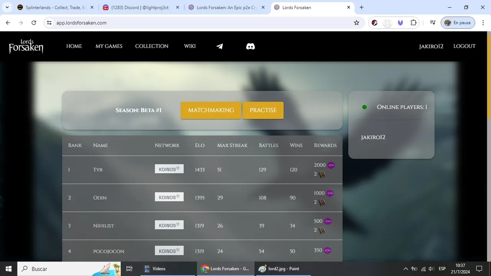Click the purple token icon in Tyr's rewards
The height and width of the screenshot is (276, 491).
pyautogui.click(x=331, y=165)
